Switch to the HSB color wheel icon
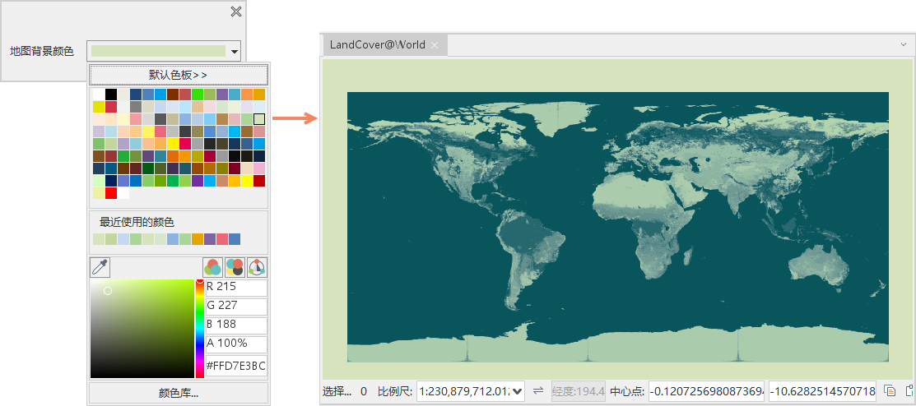916x406 pixels. [x=258, y=267]
